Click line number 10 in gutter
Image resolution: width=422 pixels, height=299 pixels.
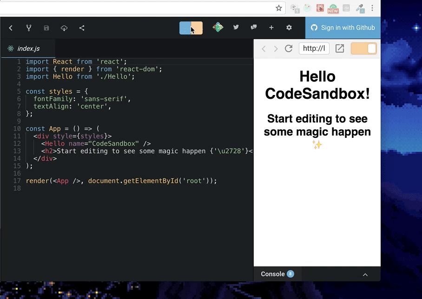(x=17, y=129)
